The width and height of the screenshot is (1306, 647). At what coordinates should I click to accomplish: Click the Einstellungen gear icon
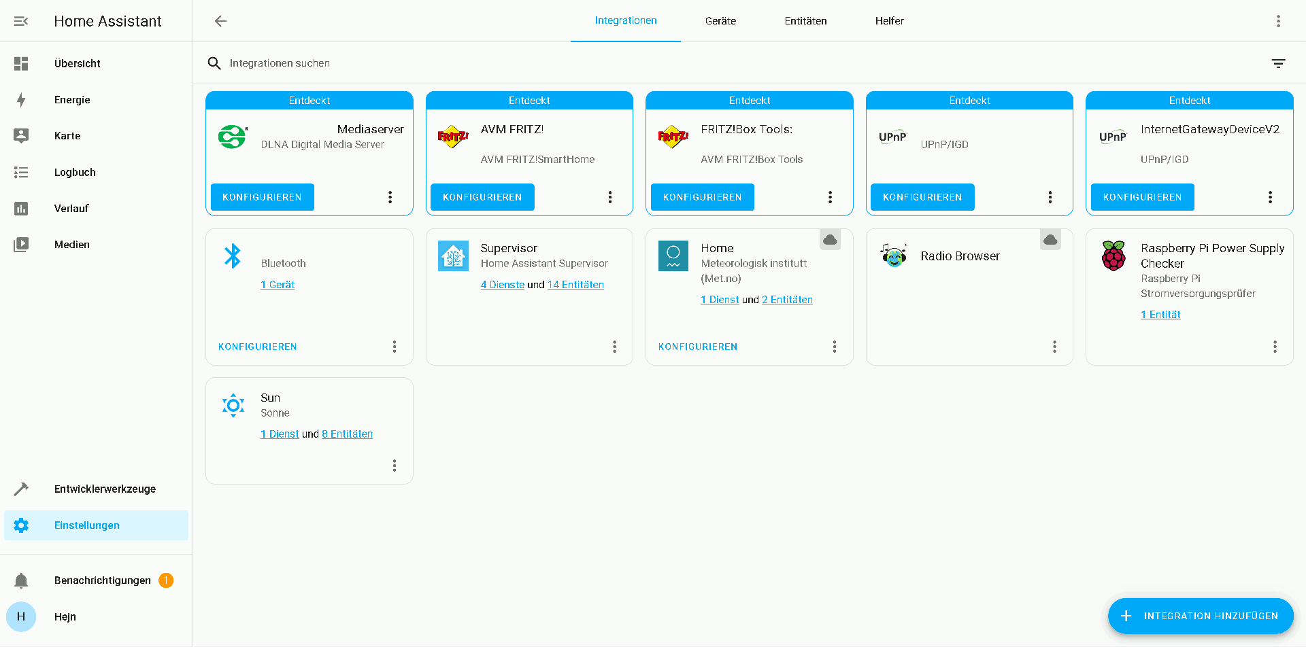pos(21,525)
